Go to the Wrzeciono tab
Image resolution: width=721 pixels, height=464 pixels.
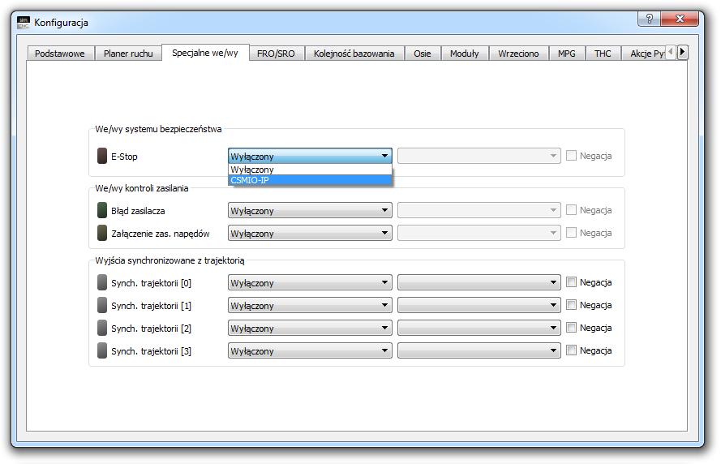pyautogui.click(x=518, y=54)
